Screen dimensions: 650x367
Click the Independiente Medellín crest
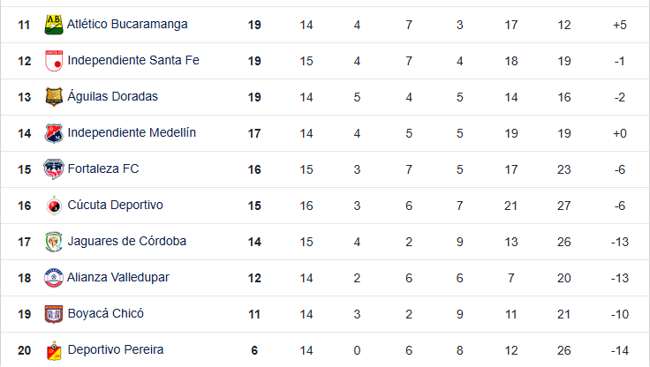click(x=54, y=133)
